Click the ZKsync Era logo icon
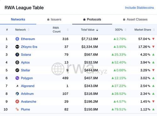This screenshot has width=157, height=116. (x=17, y=47)
